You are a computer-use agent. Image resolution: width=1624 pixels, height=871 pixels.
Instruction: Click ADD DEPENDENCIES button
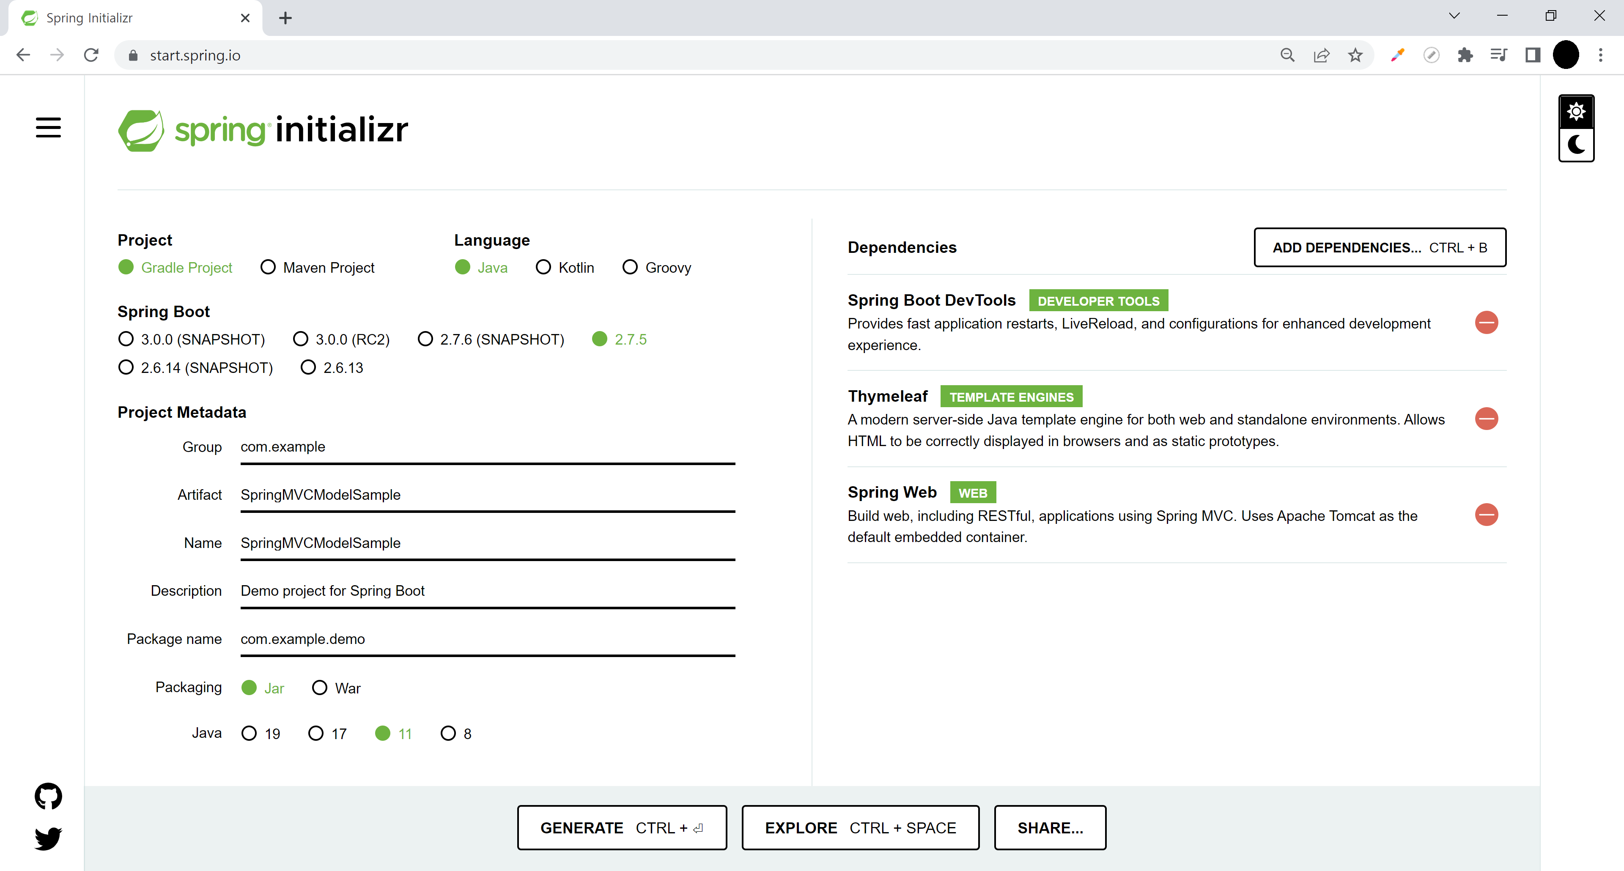pyautogui.click(x=1380, y=248)
